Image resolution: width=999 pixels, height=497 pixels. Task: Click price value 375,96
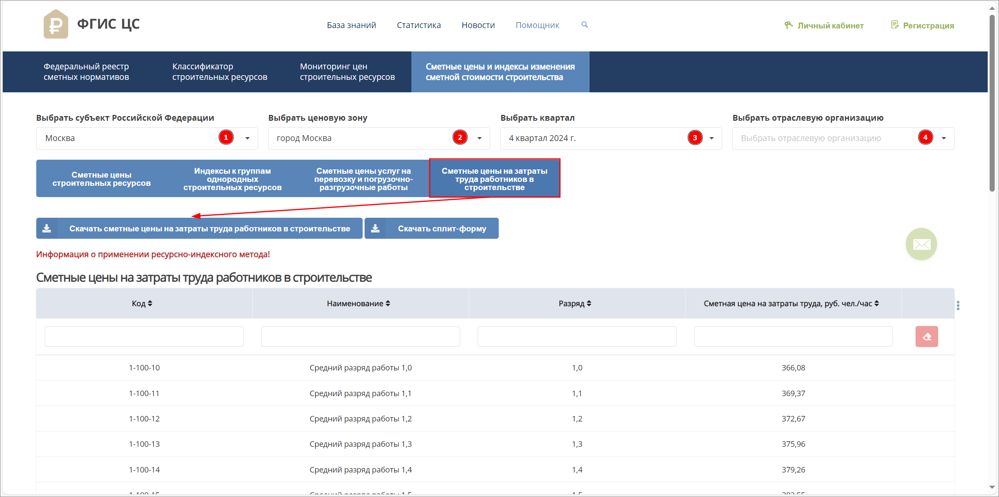pos(794,444)
